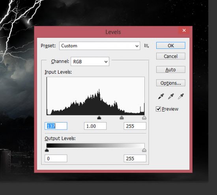
Task: Click the Cancel button
Action: pos(170,56)
